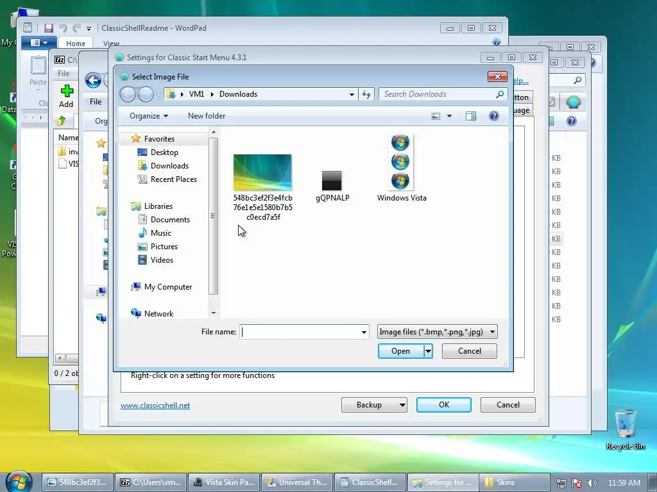The width and height of the screenshot is (657, 492).
Task: Click the Home tab in WordPad
Action: 76,43
